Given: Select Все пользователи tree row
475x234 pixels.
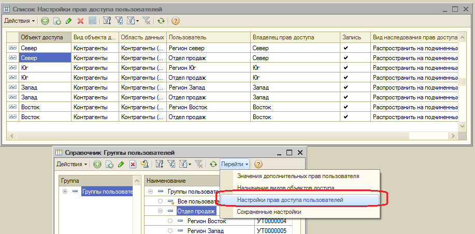Looking at the screenshot, I should coord(198,201).
